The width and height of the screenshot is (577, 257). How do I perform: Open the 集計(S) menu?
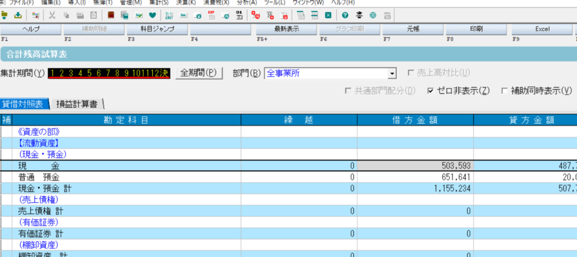[x=159, y=2]
